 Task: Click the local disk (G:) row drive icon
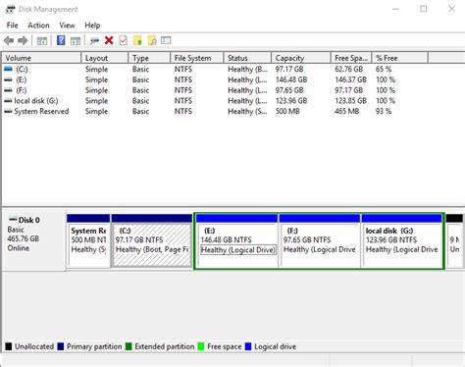pos(8,101)
